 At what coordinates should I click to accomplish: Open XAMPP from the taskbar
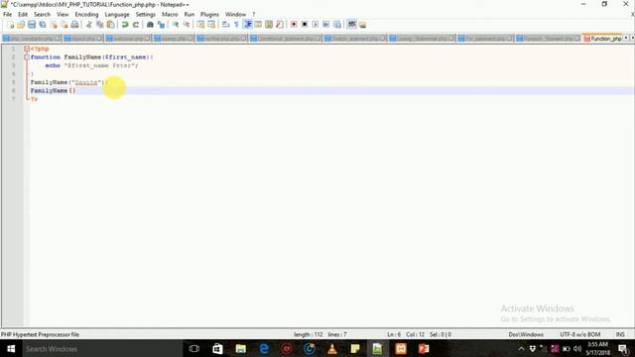(x=401, y=348)
